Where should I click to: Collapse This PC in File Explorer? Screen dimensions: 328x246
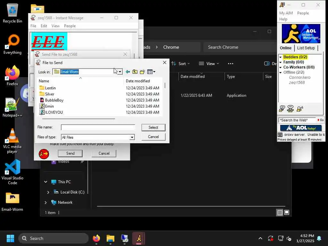tap(45, 182)
